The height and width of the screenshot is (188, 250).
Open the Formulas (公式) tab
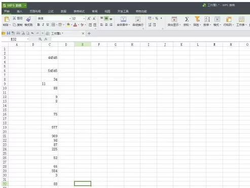[x=51, y=11]
